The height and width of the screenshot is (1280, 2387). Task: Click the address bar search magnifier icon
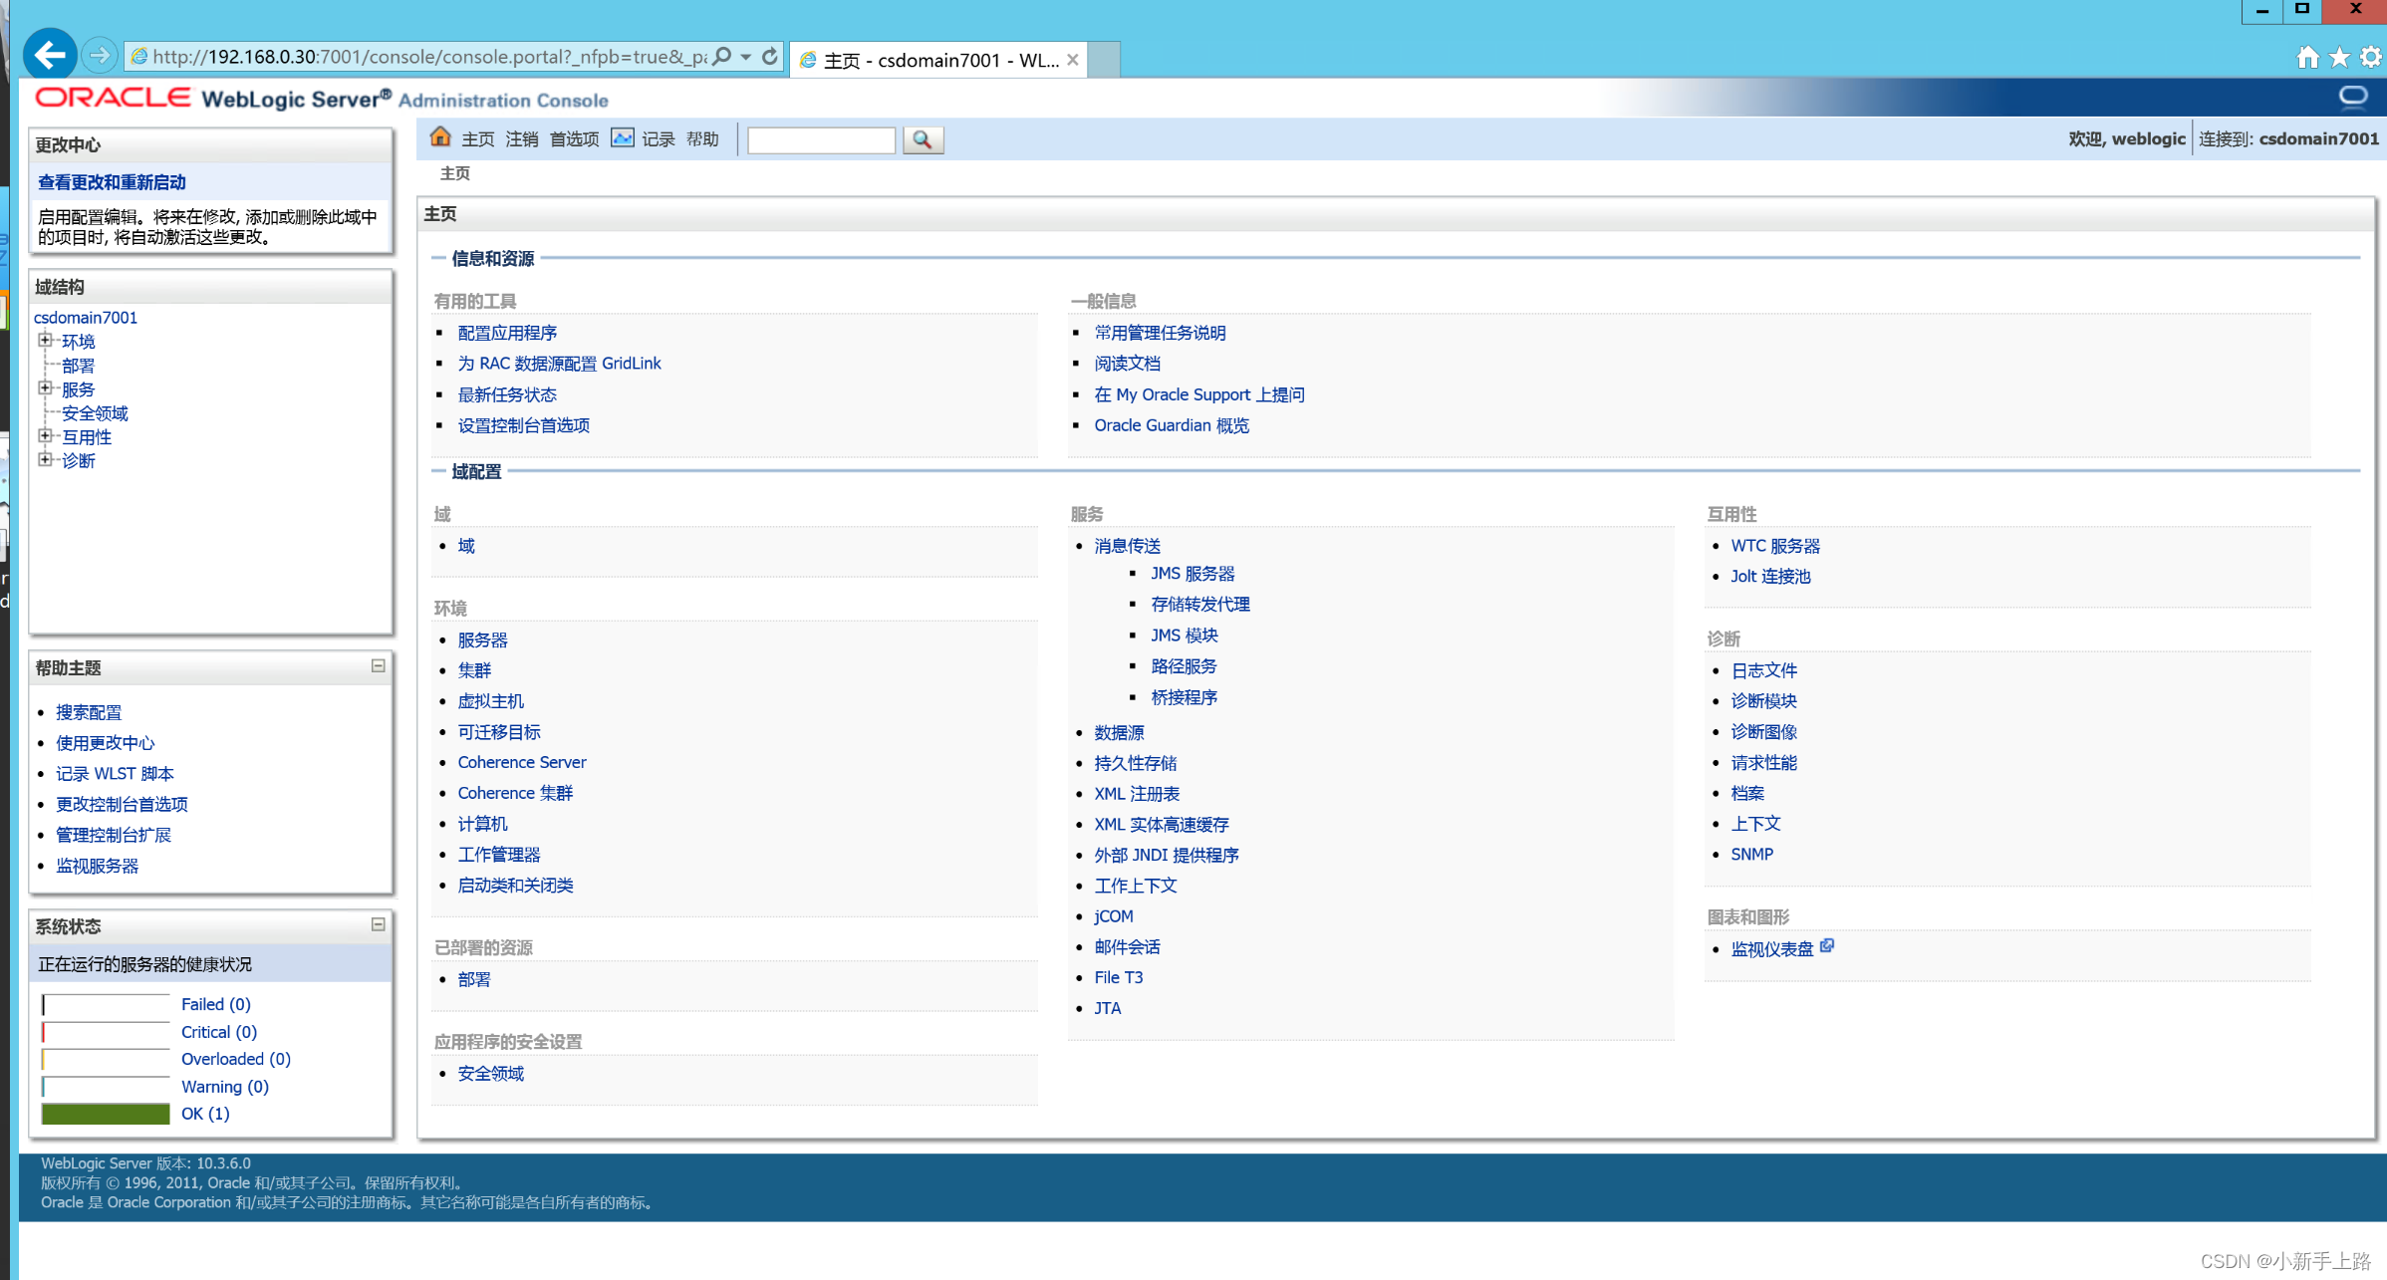[x=723, y=57]
